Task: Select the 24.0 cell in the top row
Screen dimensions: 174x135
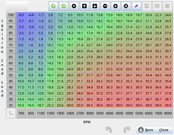Action: coord(168,15)
